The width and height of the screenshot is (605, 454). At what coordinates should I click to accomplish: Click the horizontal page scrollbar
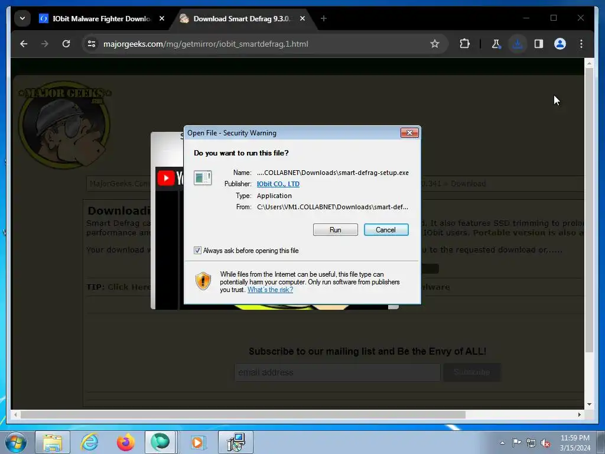(x=243, y=414)
